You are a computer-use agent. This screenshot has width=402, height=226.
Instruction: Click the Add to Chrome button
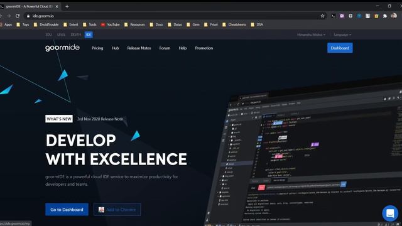coord(117,209)
